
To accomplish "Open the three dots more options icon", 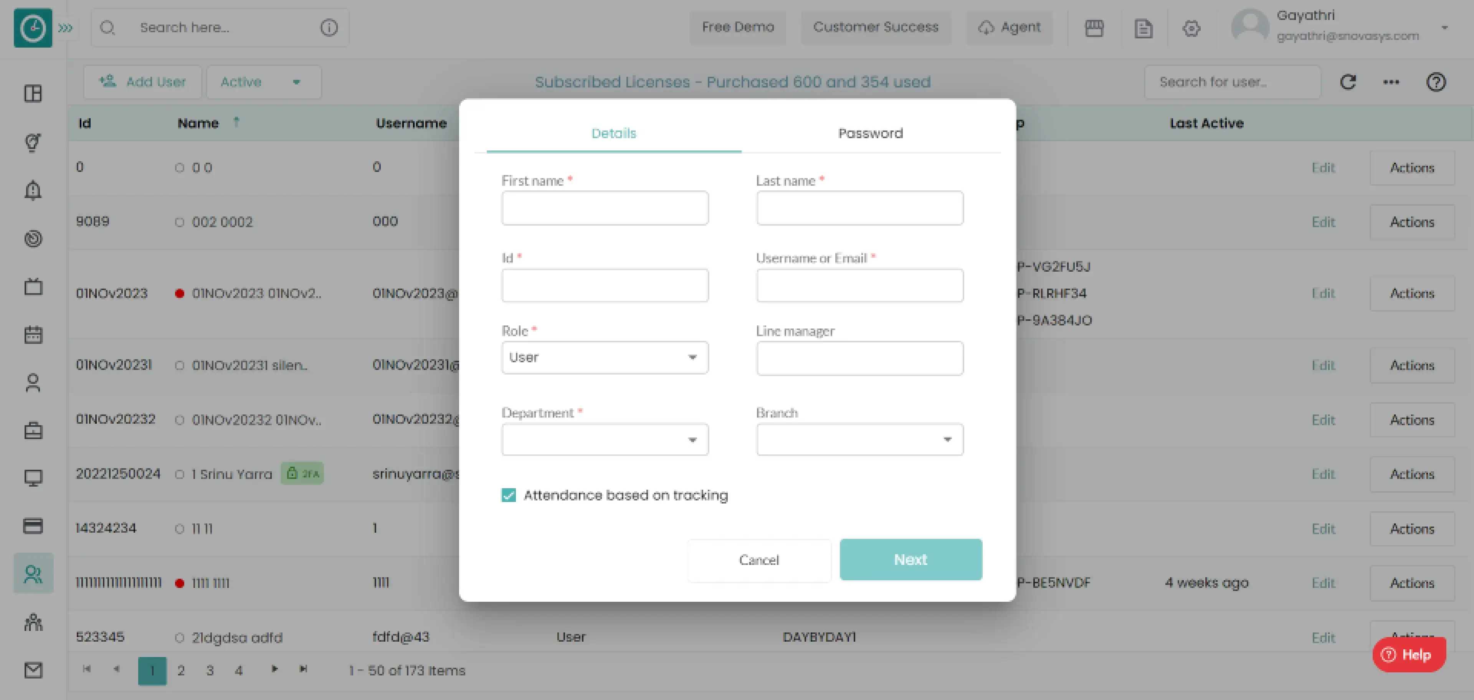I will coord(1391,83).
